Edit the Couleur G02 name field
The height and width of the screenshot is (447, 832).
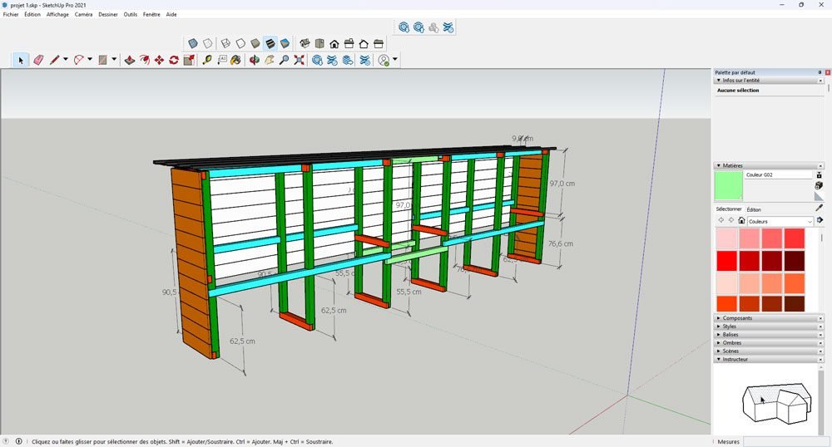(778, 174)
